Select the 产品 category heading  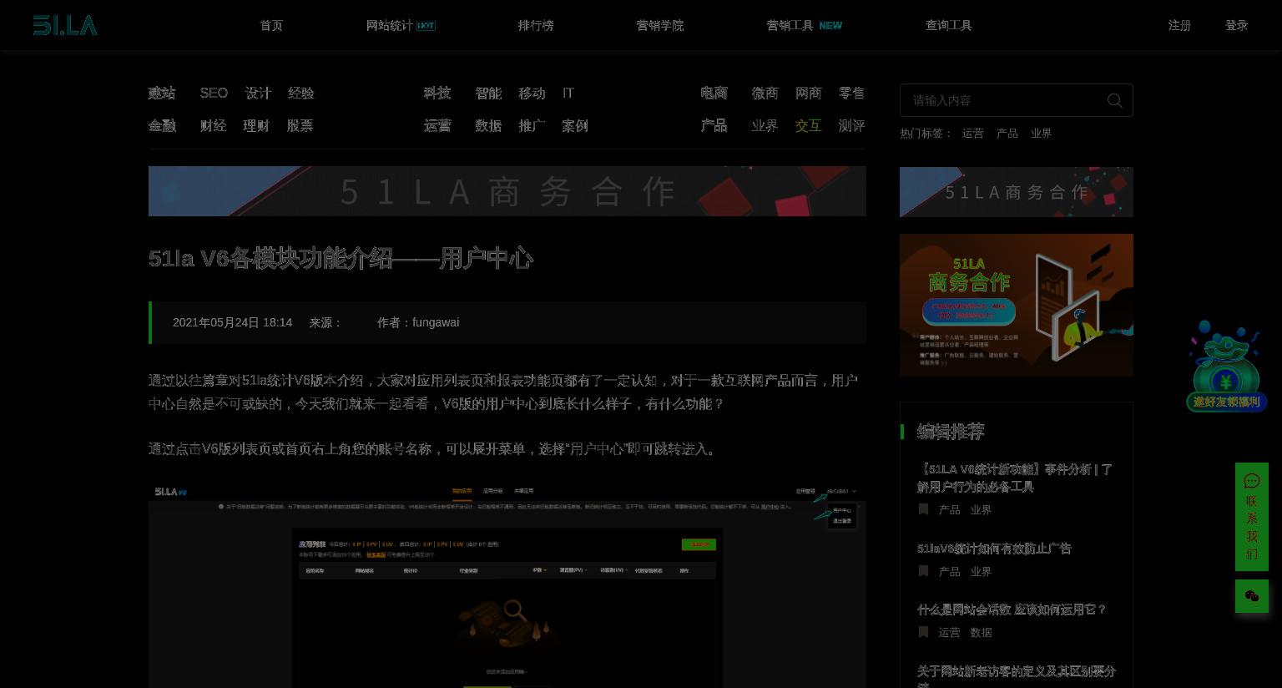tap(714, 125)
